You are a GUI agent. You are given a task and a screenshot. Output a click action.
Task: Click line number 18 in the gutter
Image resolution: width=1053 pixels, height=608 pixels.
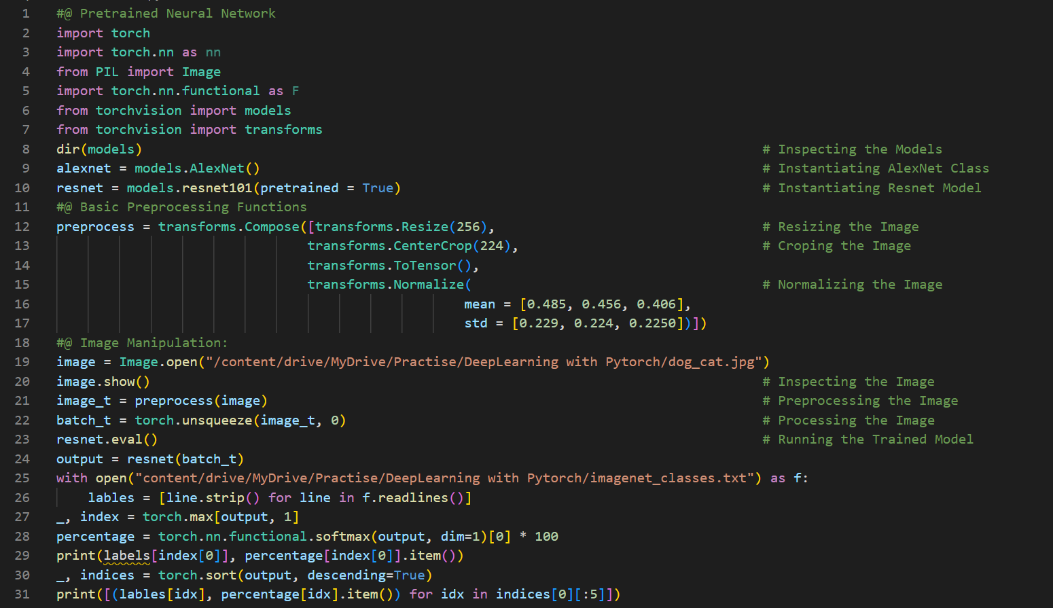coord(22,343)
